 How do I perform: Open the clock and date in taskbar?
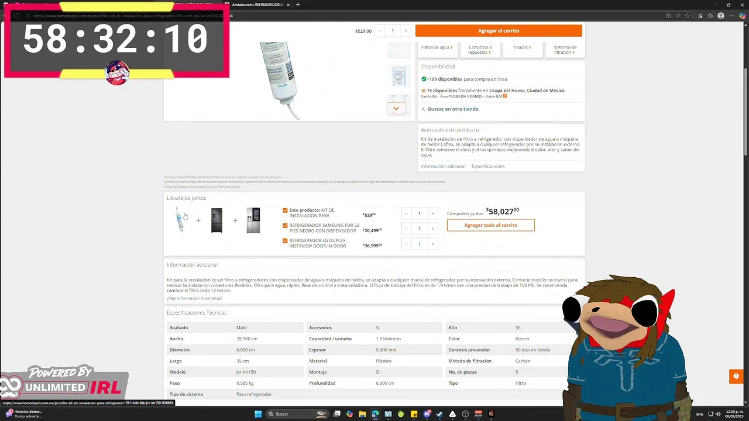point(734,414)
